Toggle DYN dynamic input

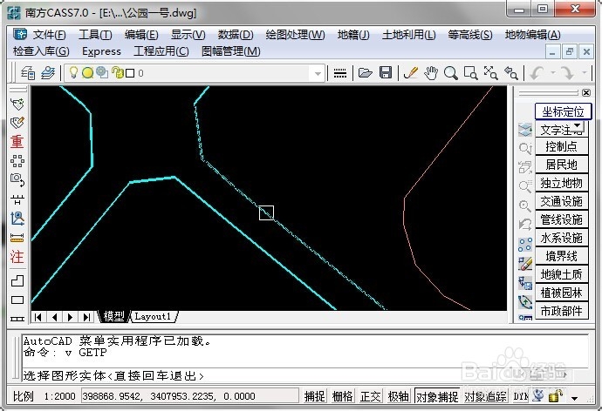pos(520,396)
